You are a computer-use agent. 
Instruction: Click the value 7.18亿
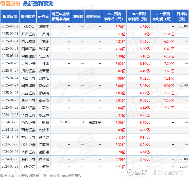tap(169, 100)
